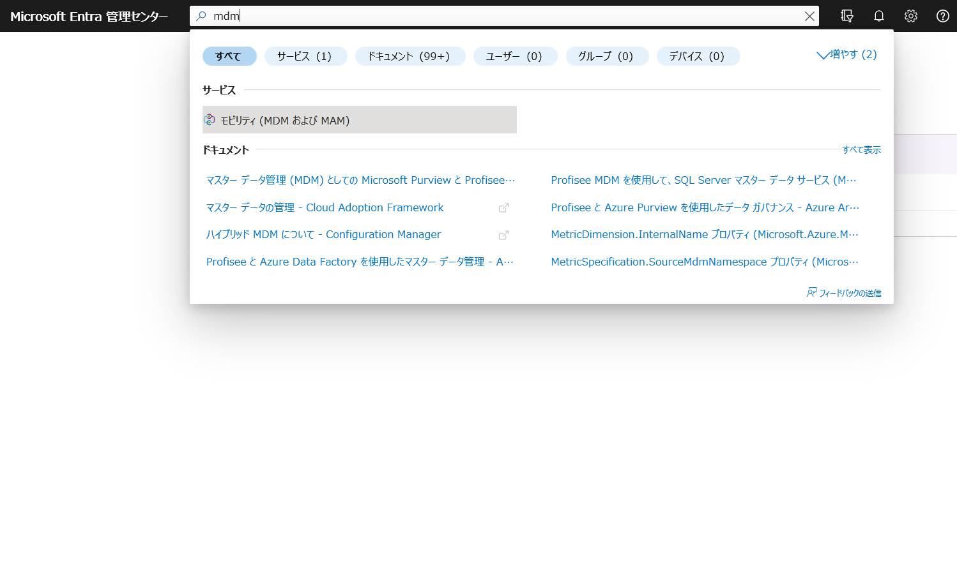Select the ユーザー (0) filter tab
This screenshot has height=577, width=957.
(x=515, y=56)
